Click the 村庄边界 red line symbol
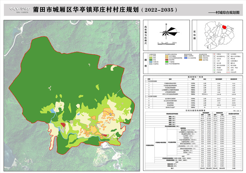 (x=228, y=72)
